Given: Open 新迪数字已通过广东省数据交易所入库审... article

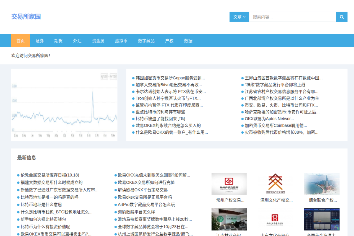Looking at the screenshot, I should (x=59, y=190).
